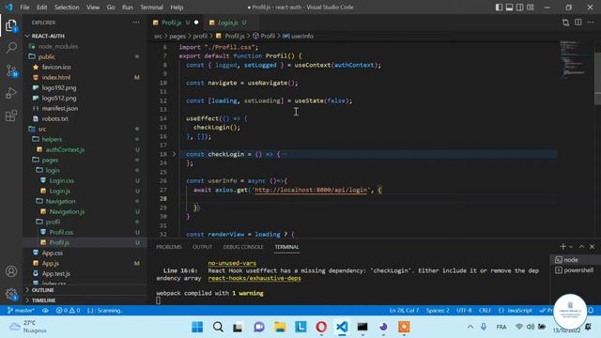Click the react-hooks/exhaustive-deps link in terminal

coord(254,278)
